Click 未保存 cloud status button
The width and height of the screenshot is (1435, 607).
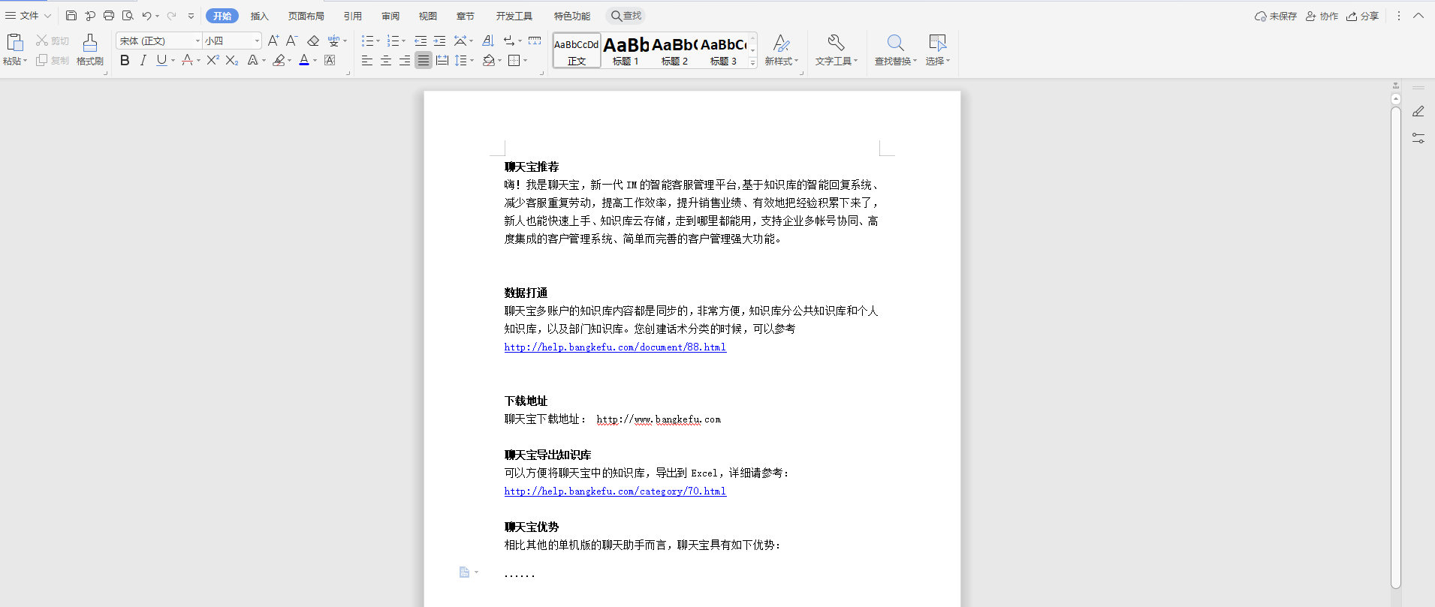point(1276,16)
